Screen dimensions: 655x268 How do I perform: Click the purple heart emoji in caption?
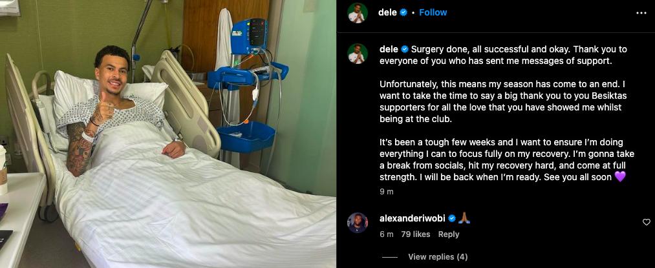pyautogui.click(x=620, y=177)
